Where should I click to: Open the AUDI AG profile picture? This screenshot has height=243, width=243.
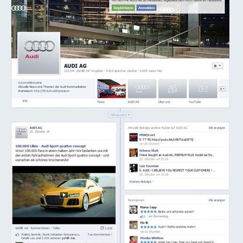tap(39, 53)
